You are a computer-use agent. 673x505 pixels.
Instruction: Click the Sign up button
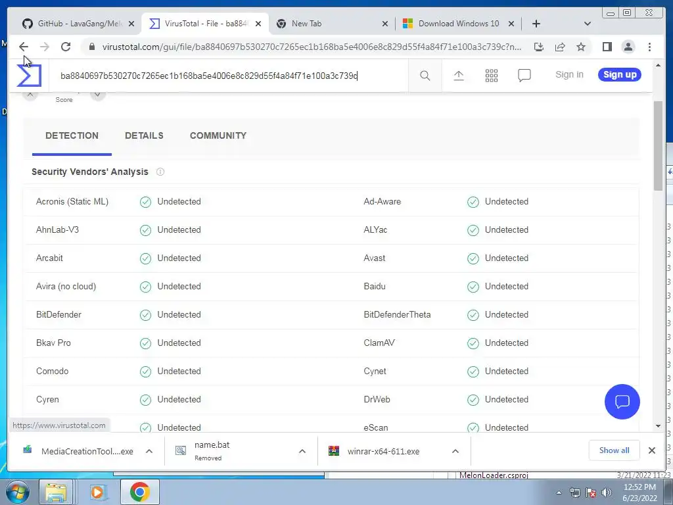(620, 75)
